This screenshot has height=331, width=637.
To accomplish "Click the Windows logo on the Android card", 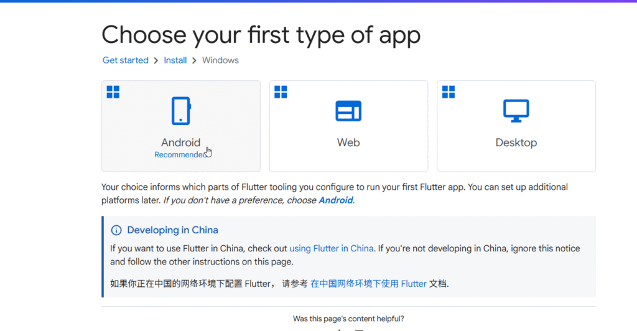I will click(x=113, y=92).
